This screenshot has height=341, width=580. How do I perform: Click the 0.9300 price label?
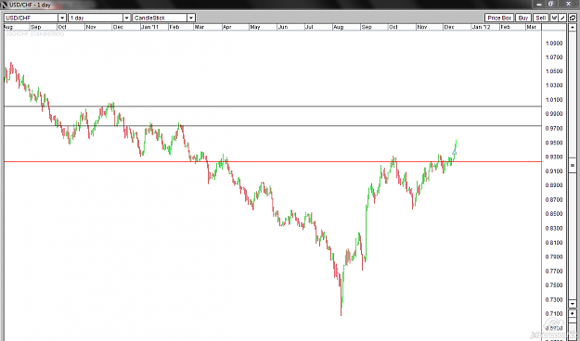pyautogui.click(x=554, y=157)
